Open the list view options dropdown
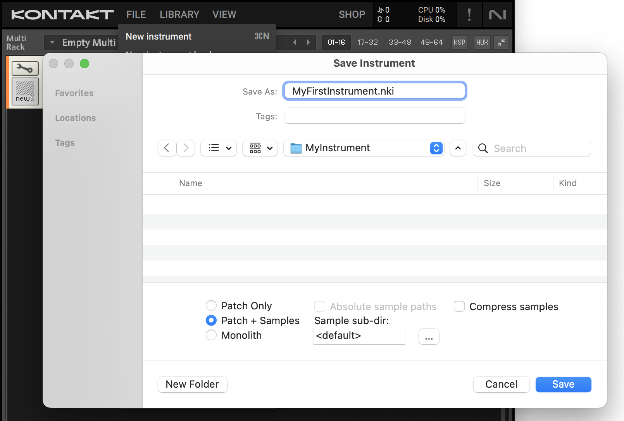The width and height of the screenshot is (624, 421). [x=219, y=148]
